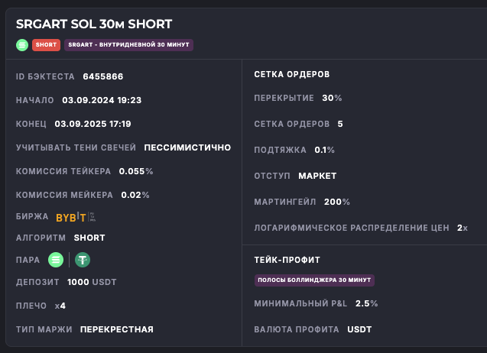Click the Тейк-профит section header

287,260
